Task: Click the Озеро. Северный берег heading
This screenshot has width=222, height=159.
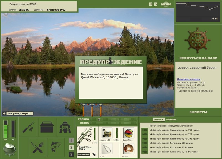Action: 197,67
